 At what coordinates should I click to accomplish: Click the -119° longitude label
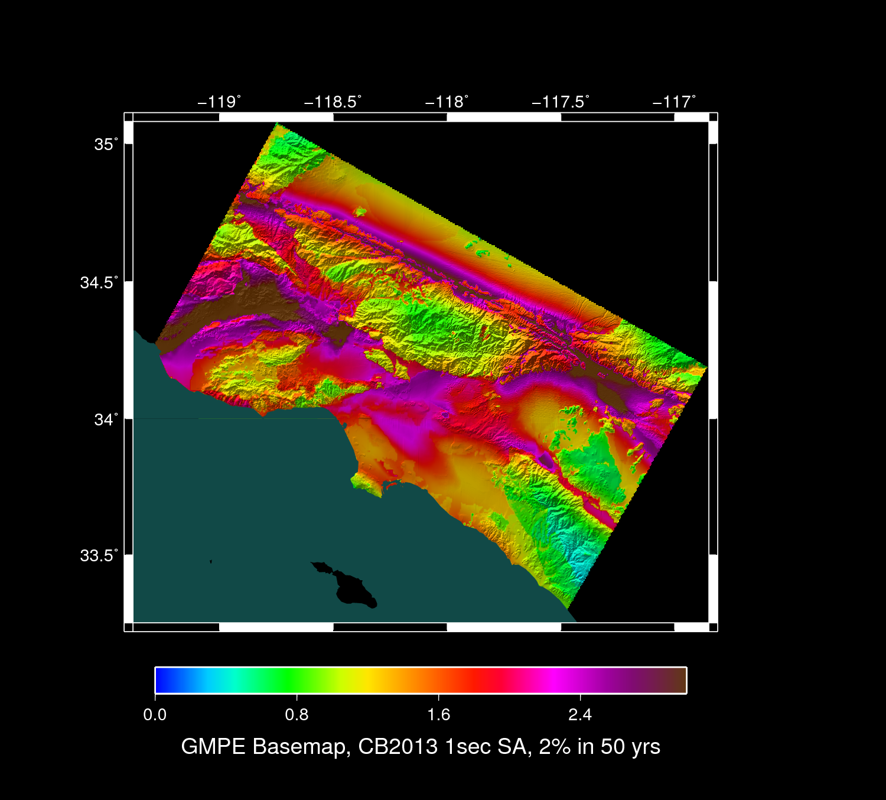[x=219, y=102]
